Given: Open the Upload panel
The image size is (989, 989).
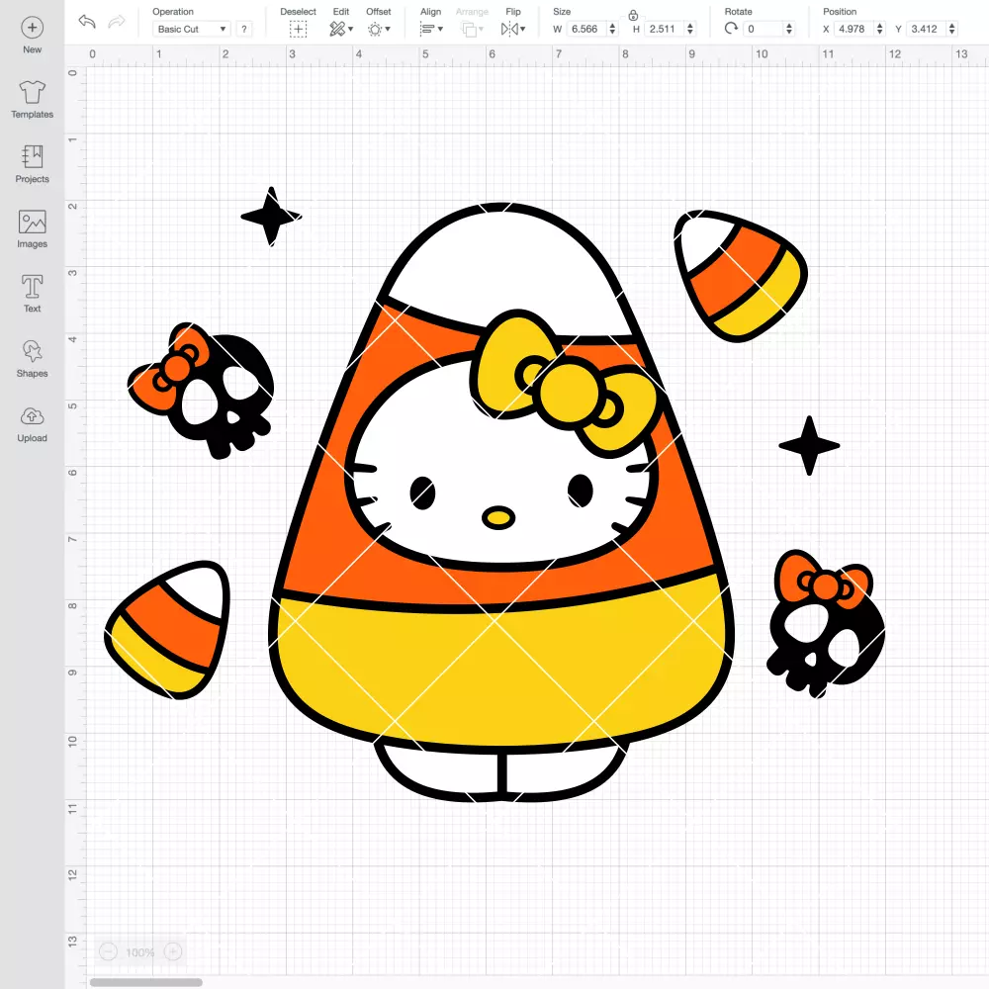Looking at the screenshot, I should (33, 423).
